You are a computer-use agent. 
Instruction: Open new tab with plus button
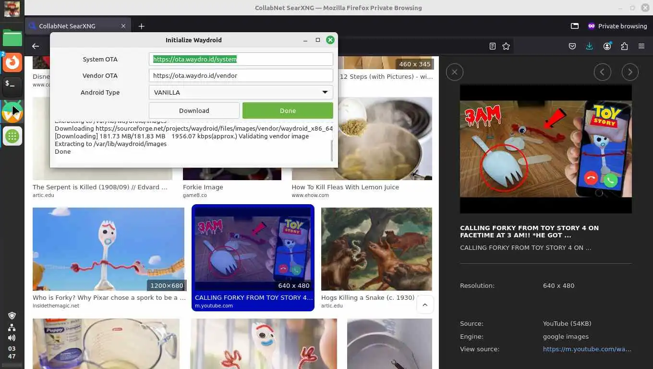141,26
